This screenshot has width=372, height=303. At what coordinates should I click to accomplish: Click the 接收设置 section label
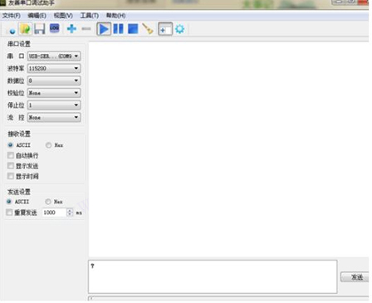coord(19,134)
